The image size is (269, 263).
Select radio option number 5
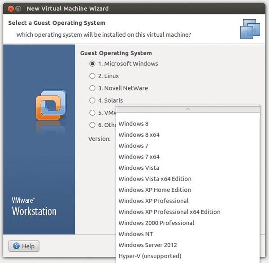click(92, 112)
